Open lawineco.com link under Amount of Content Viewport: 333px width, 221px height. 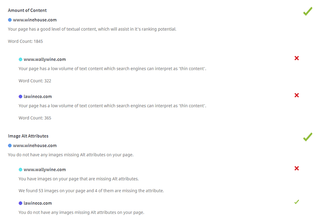click(37, 97)
